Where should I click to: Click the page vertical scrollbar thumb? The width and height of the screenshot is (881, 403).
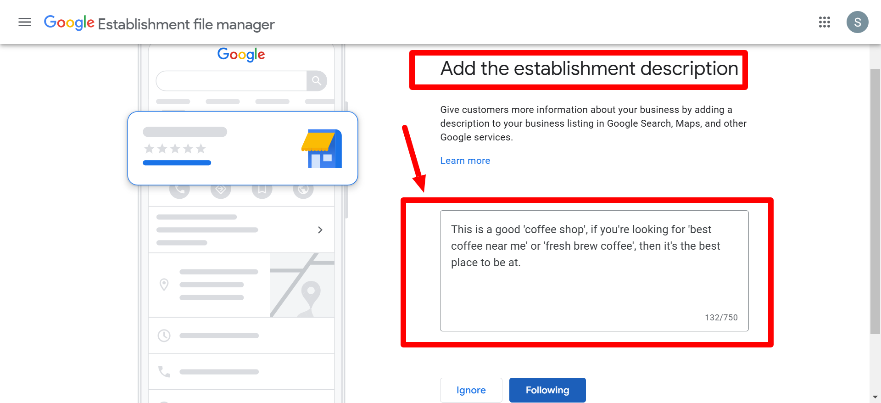coord(875,201)
